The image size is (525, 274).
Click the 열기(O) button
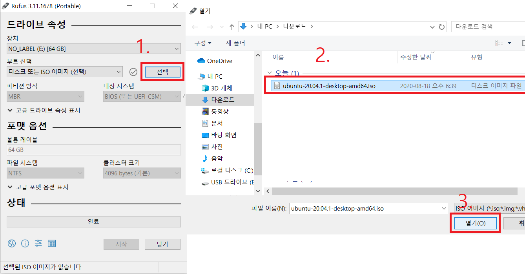click(476, 223)
